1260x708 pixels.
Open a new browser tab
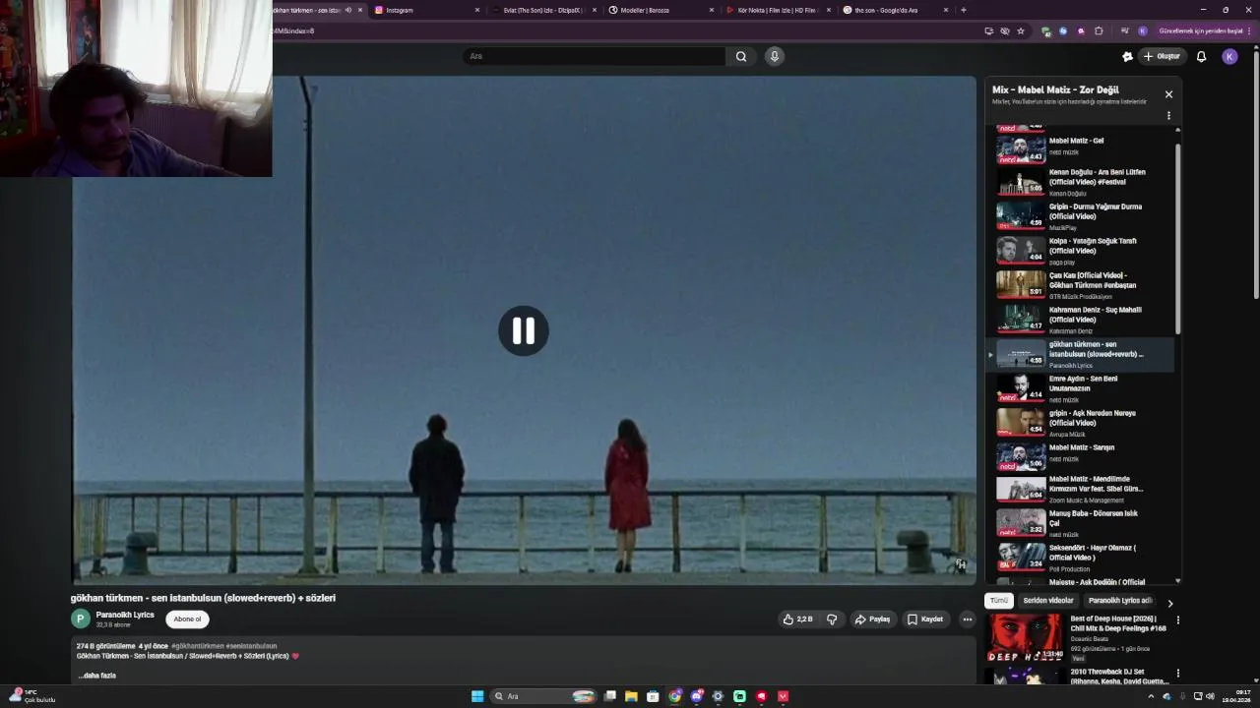coord(963,10)
